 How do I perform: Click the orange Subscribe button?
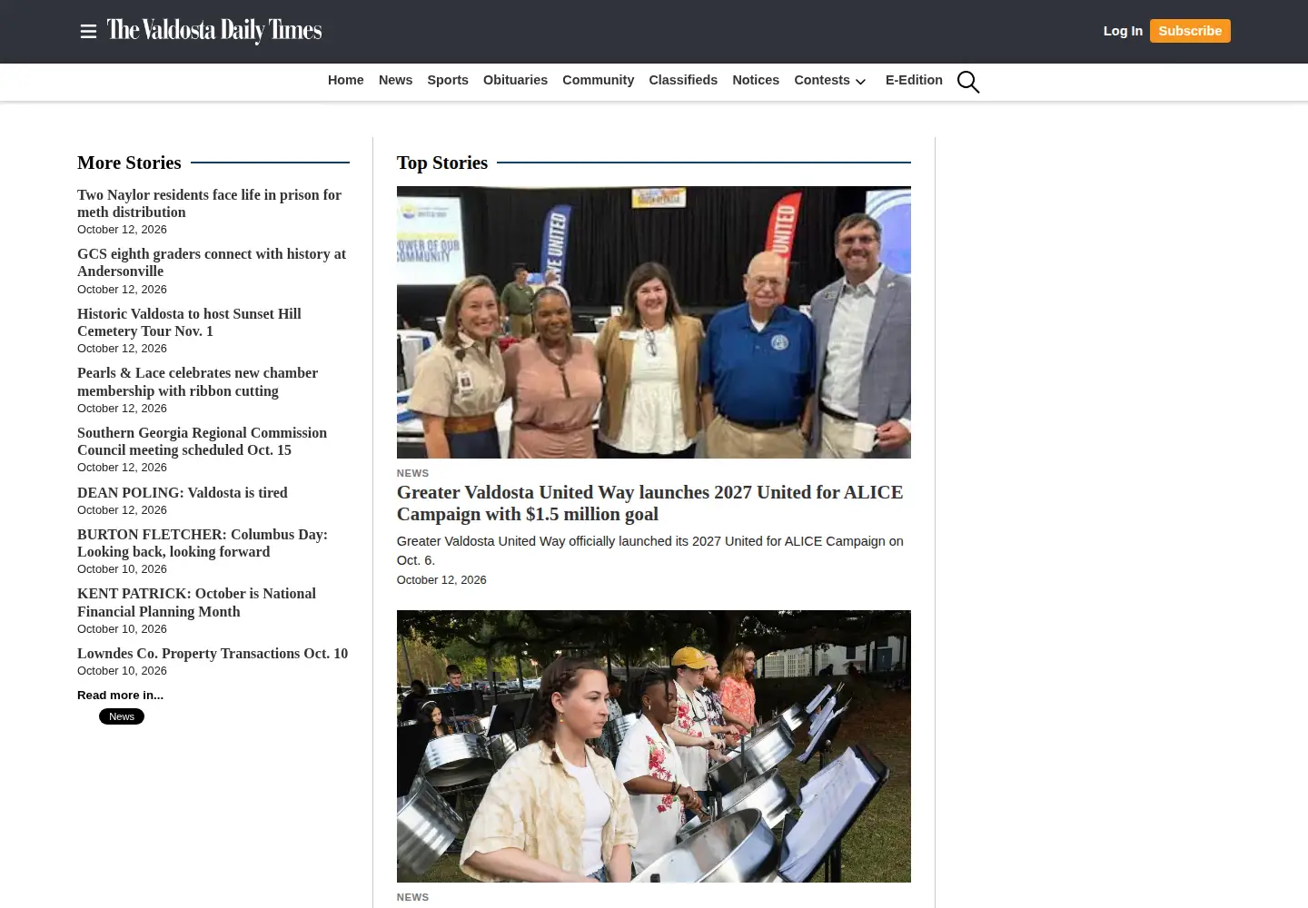(x=1190, y=31)
